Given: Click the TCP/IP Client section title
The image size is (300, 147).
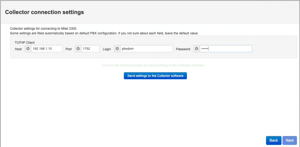Looking at the screenshot, I should tap(25, 43).
